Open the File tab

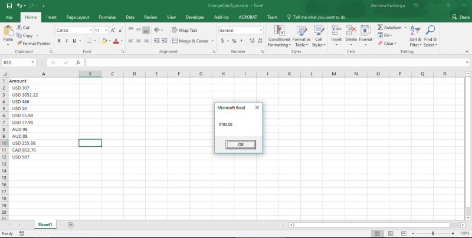(9, 18)
